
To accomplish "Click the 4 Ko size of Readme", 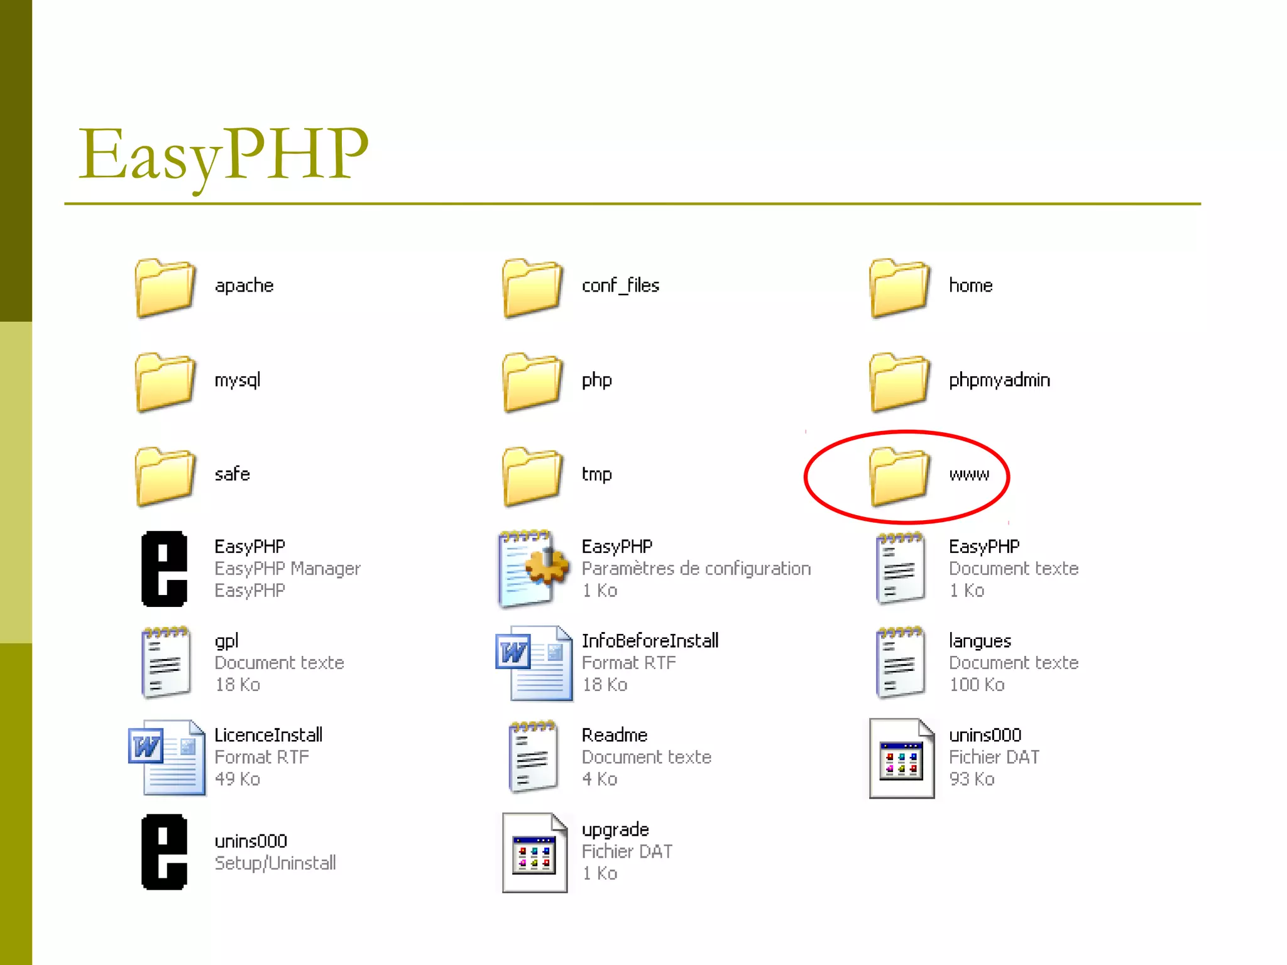I will [x=600, y=779].
